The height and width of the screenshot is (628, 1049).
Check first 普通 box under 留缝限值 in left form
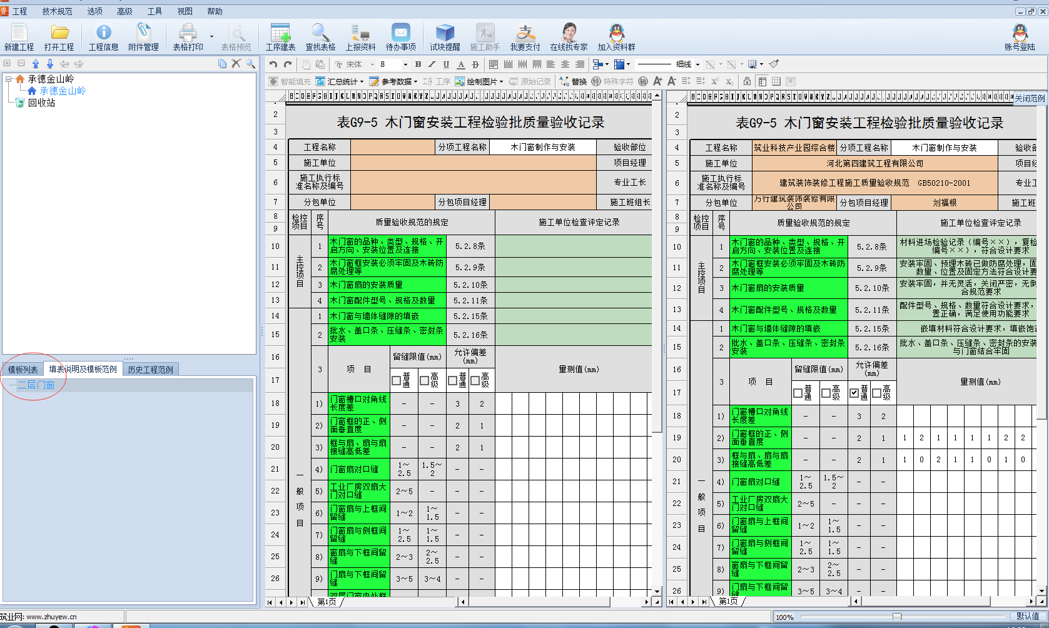pyautogui.click(x=396, y=380)
